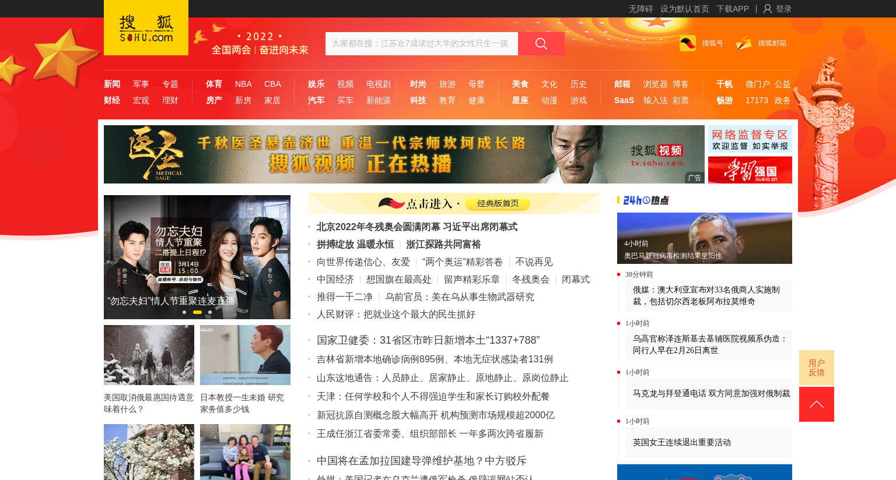Click the 经典版首页 button
This screenshot has height=480, width=896.
point(498,203)
